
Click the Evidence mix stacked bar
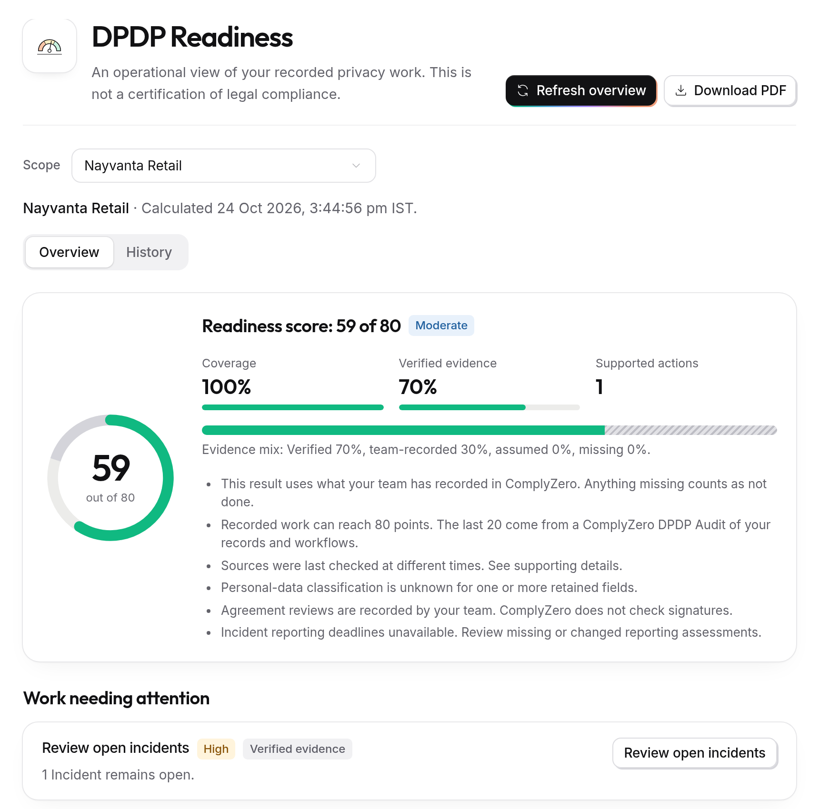point(489,430)
